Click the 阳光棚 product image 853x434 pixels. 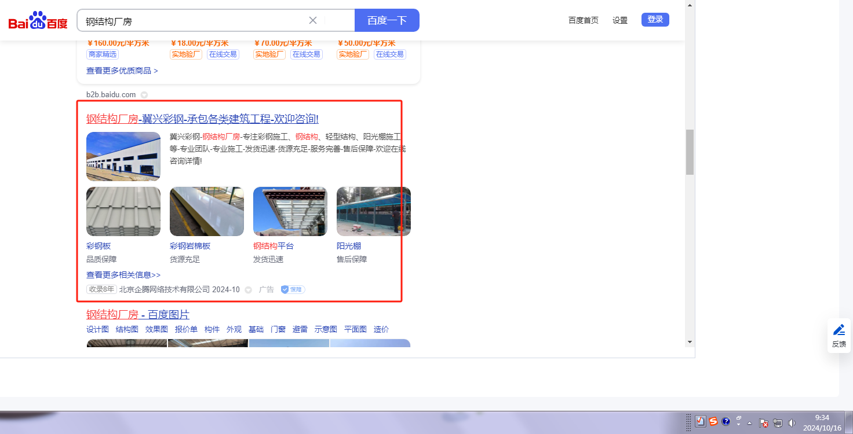coord(374,211)
